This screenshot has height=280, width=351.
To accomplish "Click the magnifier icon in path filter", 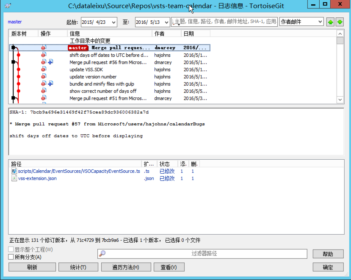I will 102,254.
